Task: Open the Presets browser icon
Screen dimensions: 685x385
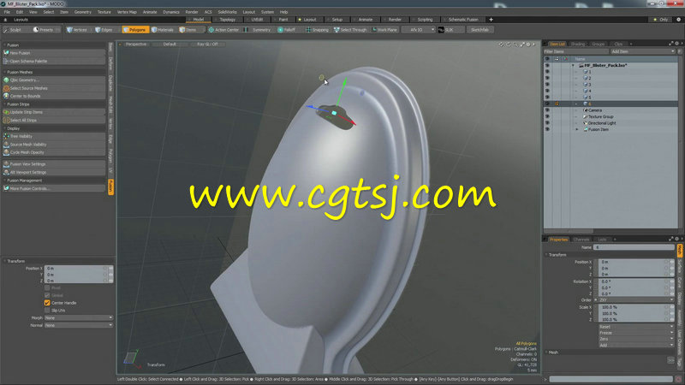Action: [36, 30]
